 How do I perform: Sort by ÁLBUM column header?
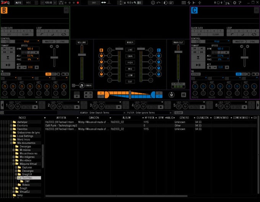(127, 118)
